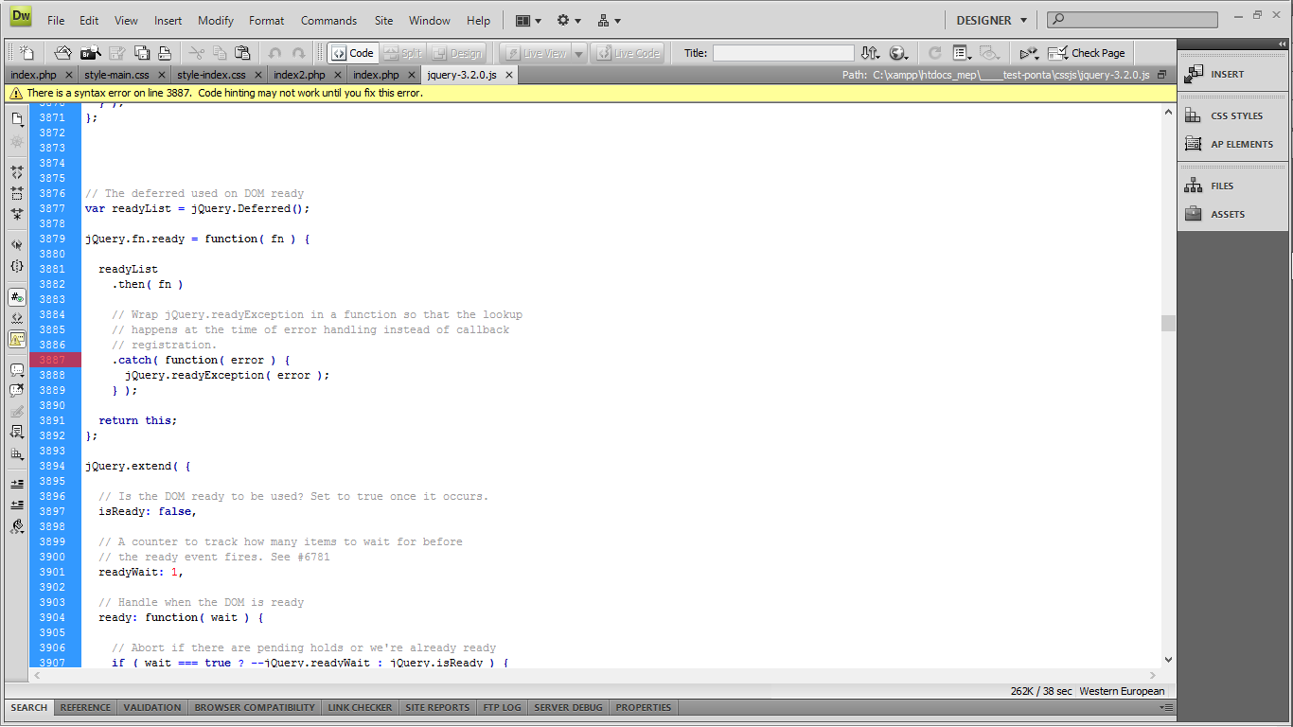
Task: Switch to Code view
Action: point(353,53)
